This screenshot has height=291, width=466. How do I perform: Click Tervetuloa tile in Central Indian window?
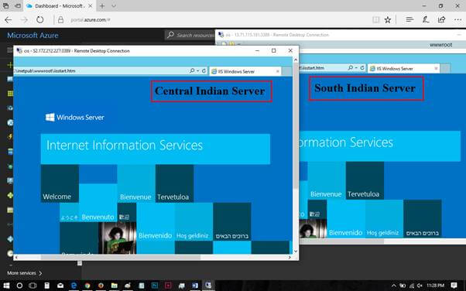pyautogui.click(x=174, y=183)
